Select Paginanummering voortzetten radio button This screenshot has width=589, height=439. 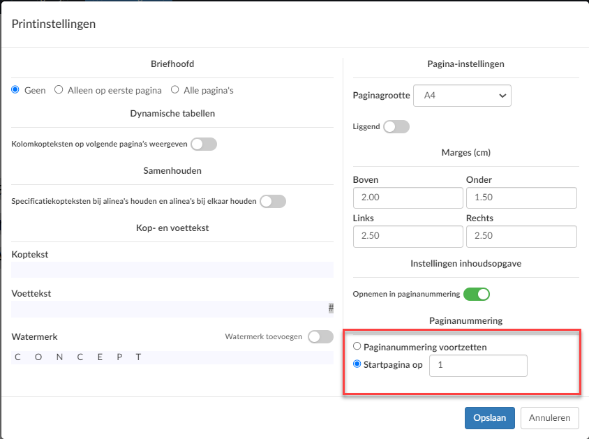(357, 346)
